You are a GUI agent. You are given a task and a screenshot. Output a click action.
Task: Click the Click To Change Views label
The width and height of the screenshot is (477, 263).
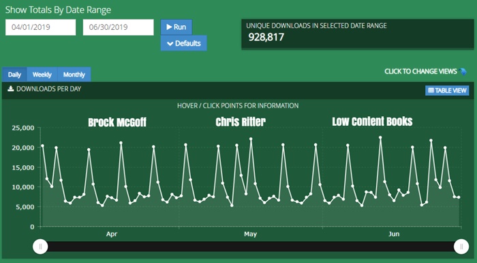[420, 71]
